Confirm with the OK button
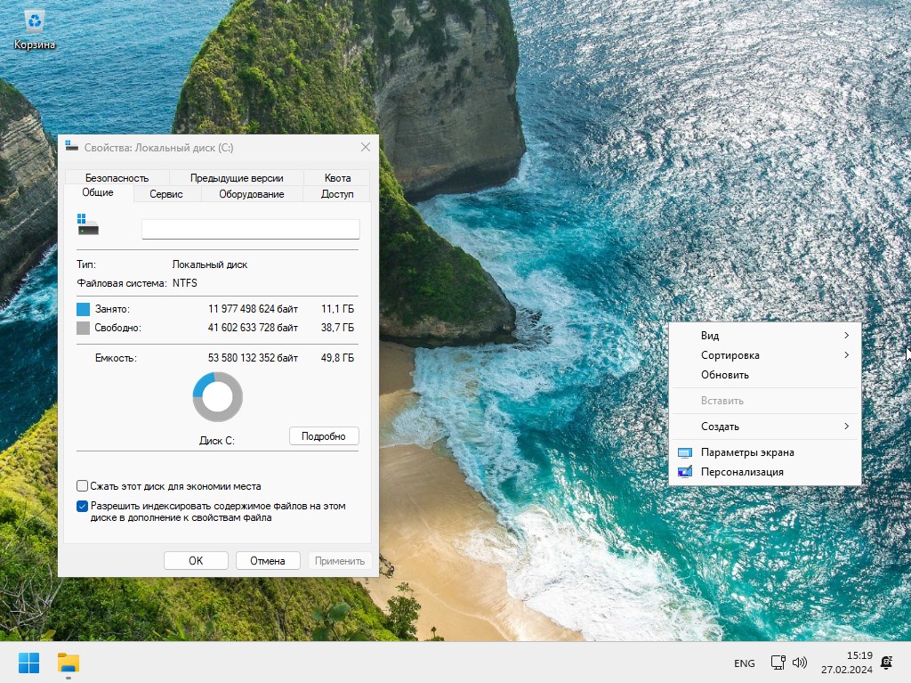The image size is (911, 683). [196, 561]
